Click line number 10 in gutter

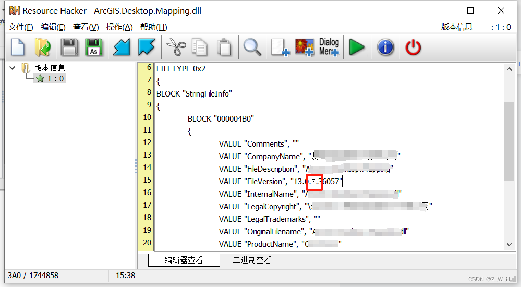coord(147,117)
